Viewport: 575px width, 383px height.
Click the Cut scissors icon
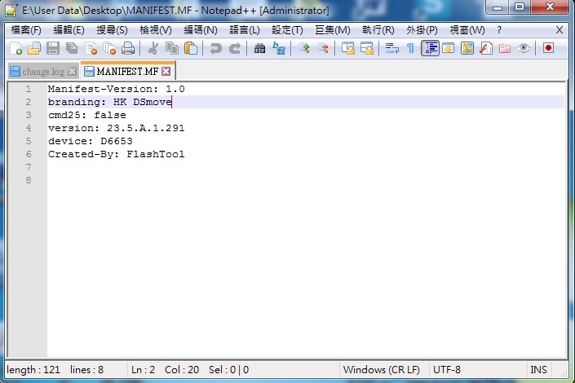coord(153,48)
